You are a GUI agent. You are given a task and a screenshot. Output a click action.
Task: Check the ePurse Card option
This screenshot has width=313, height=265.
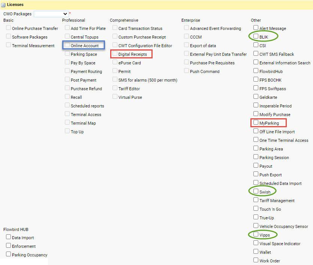[x=115, y=62]
